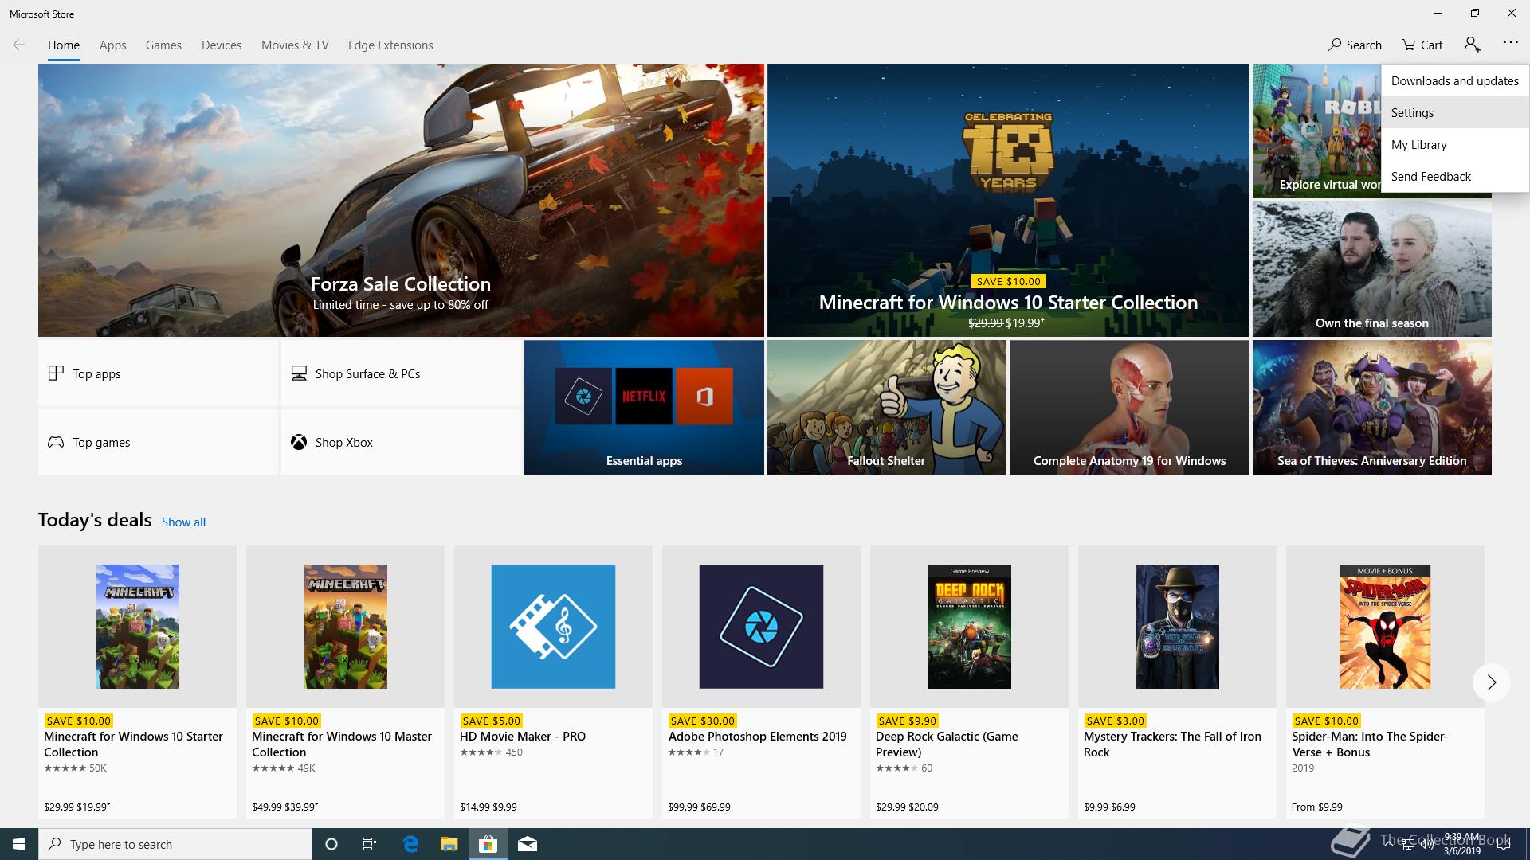Image resolution: width=1530 pixels, height=860 pixels.
Task: Click the taskbar search input field
Action: pos(175,844)
